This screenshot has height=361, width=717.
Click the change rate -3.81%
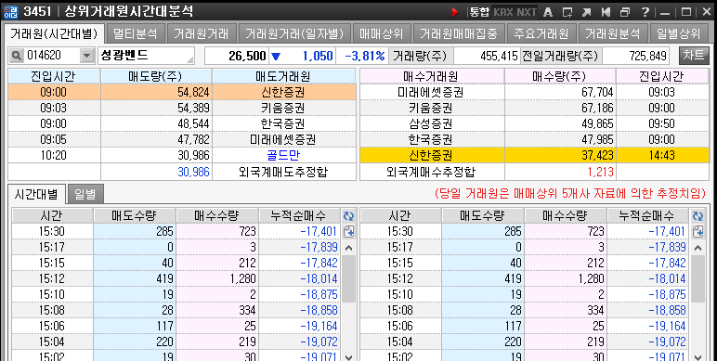pos(364,56)
